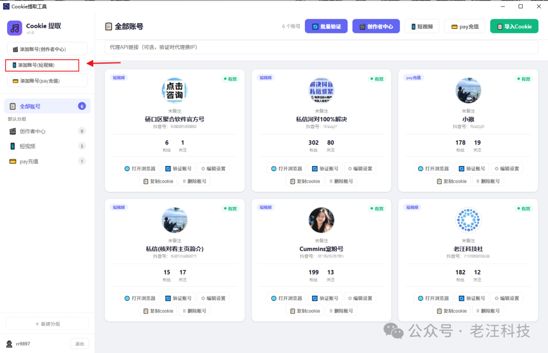Screen dimensions: 548x353
Task: Delete account 硚口区聚合软件官方号
Action: [x=194, y=181]
